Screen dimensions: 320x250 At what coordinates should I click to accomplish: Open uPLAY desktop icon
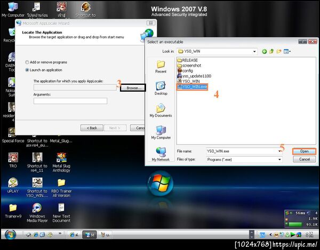click(x=13, y=185)
